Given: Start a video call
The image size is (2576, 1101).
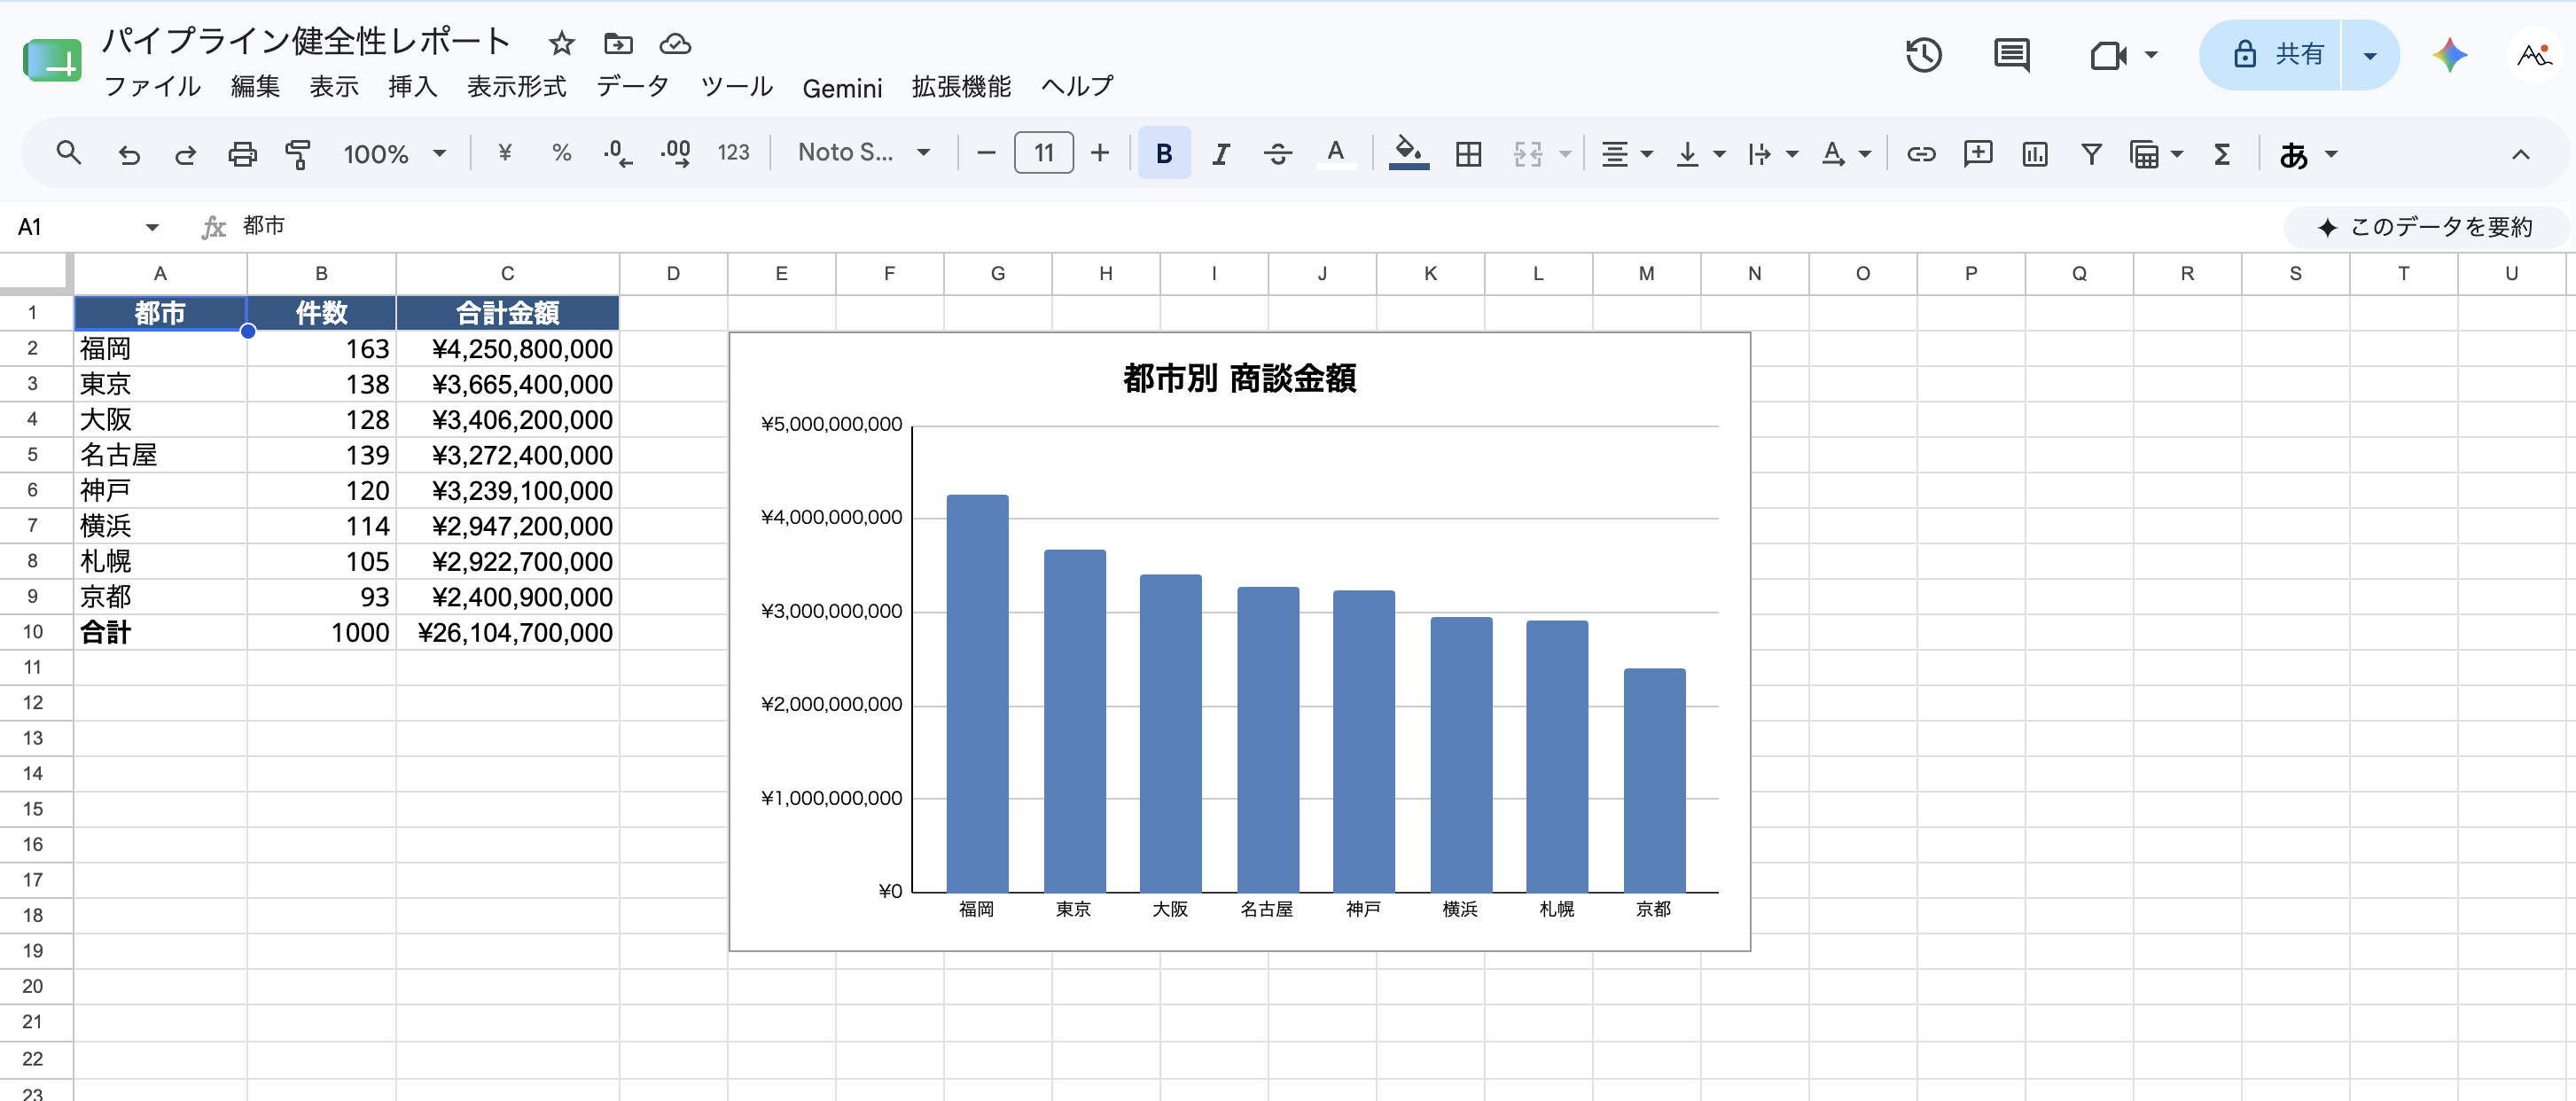Looking at the screenshot, I should click(x=2108, y=55).
